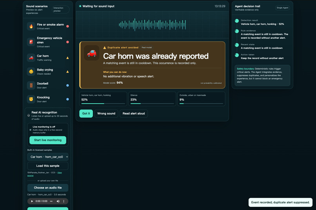The height and width of the screenshot is (210, 316).
Task: Click the 13:13:29 timestamp
Action: pos(220,6)
